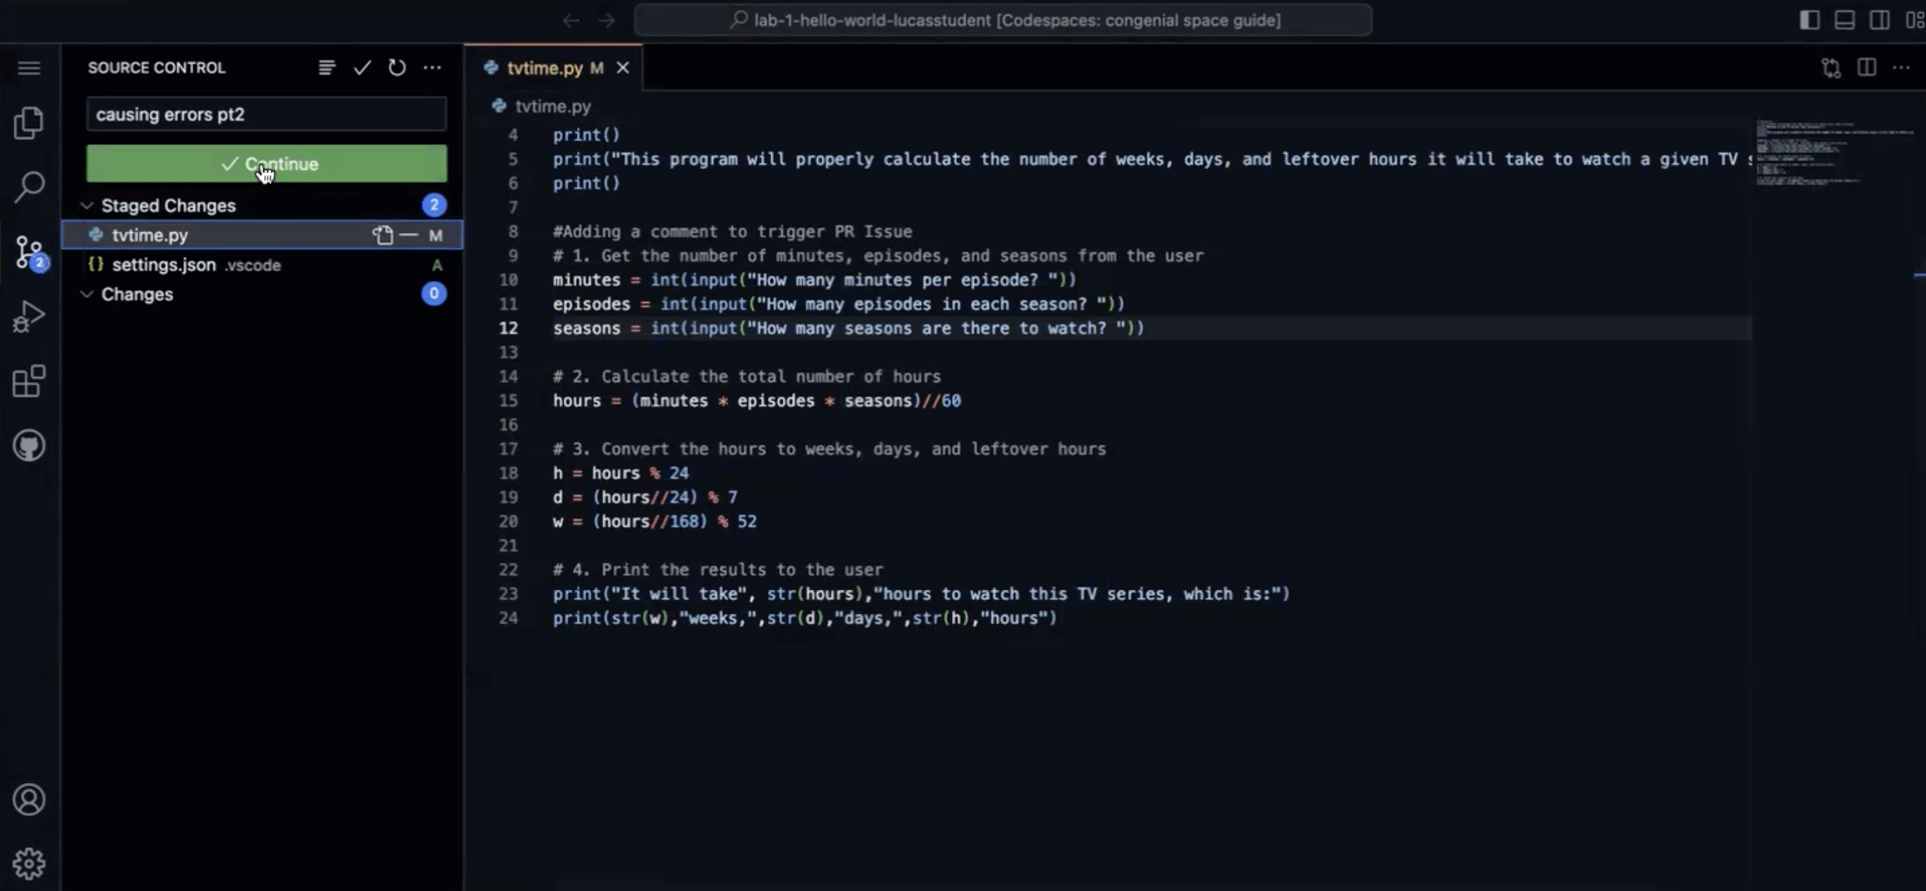Viewport: 1926px width, 891px height.
Task: Click the Changes count badge 0
Action: point(434,293)
